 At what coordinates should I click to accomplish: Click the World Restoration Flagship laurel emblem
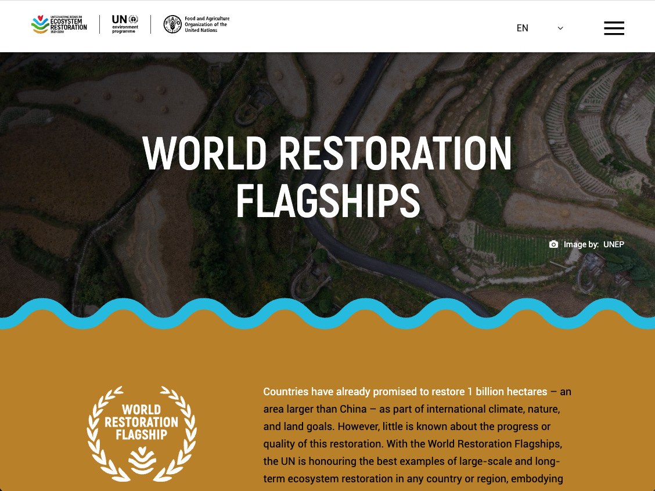141,432
